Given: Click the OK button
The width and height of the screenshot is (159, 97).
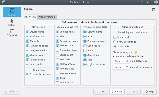Looking at the screenshot, I should click(x=101, y=92).
